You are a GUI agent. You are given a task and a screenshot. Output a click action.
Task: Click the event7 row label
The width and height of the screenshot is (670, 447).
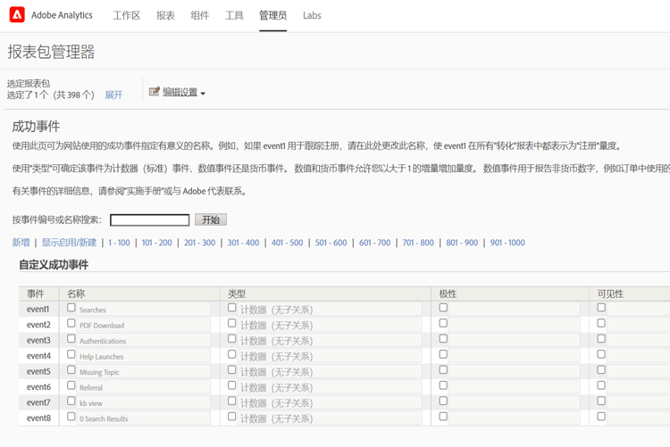[x=38, y=402]
